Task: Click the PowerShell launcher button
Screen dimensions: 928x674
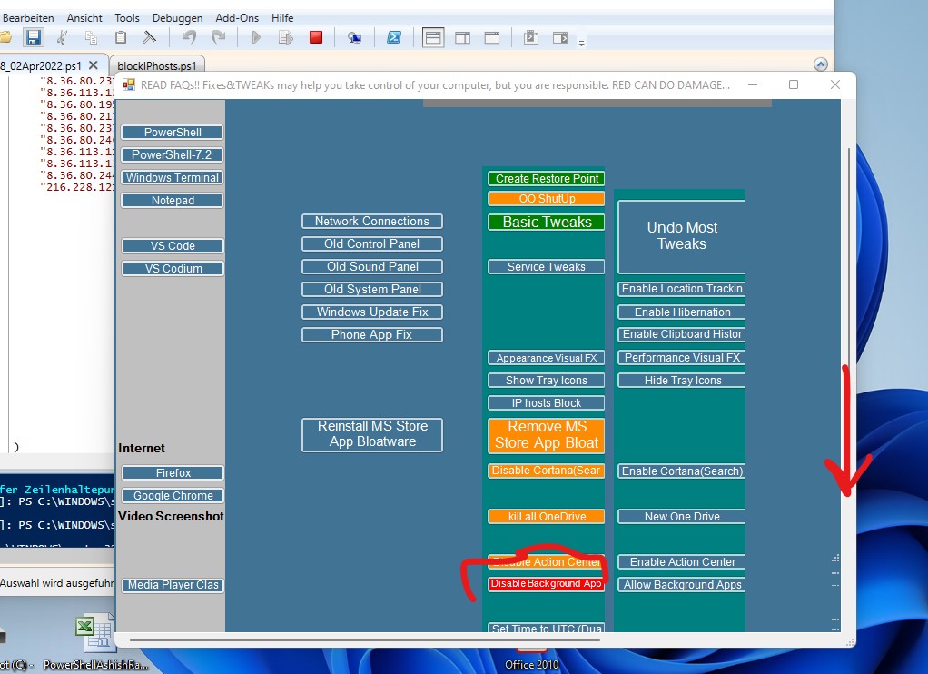Action: [173, 132]
